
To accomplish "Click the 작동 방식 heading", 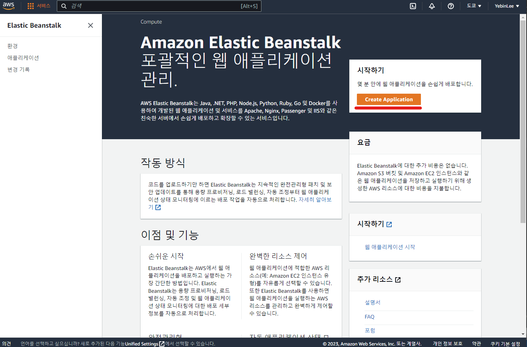I will [x=163, y=163].
